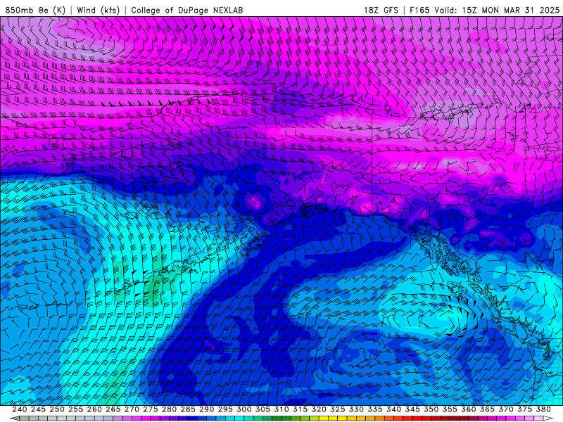
Task: Click the 260 color scale number
Action: pos(94,409)
